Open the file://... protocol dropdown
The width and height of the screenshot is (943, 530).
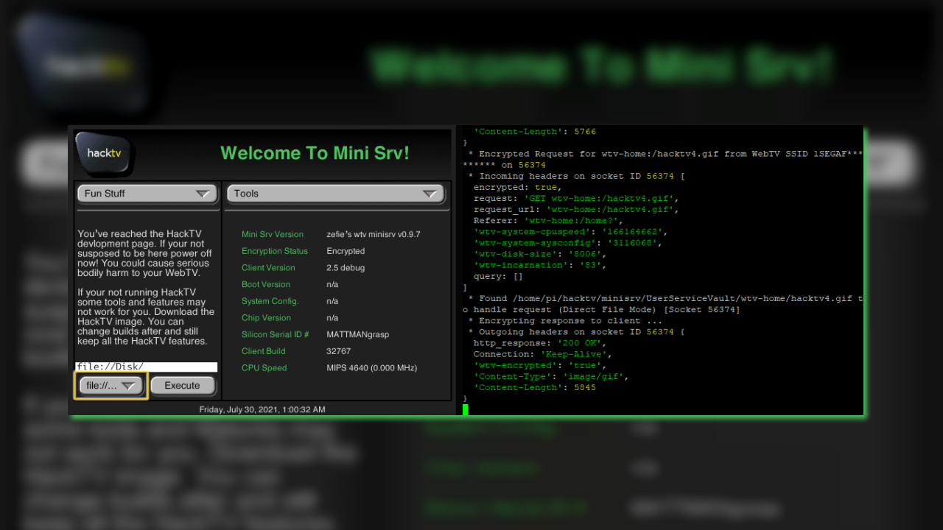111,386
